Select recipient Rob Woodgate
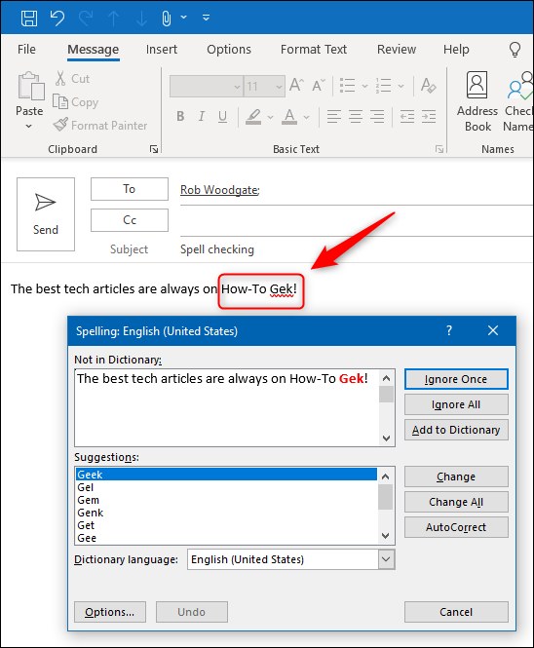 pos(219,190)
